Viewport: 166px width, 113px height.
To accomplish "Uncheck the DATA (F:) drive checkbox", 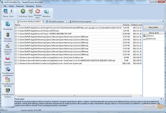I will (147, 39).
